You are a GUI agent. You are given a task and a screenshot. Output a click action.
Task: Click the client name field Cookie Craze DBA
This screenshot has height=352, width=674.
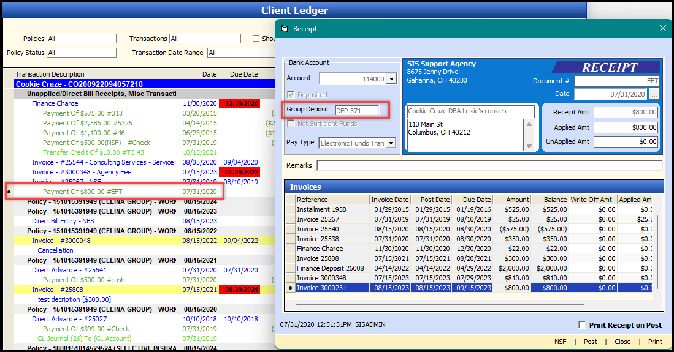(470, 111)
